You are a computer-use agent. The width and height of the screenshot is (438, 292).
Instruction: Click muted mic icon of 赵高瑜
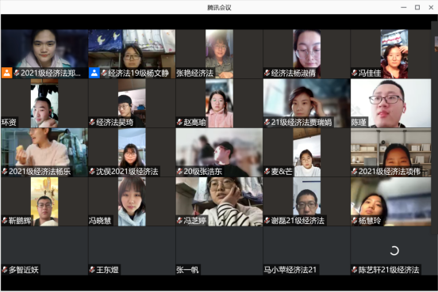pos(179,122)
